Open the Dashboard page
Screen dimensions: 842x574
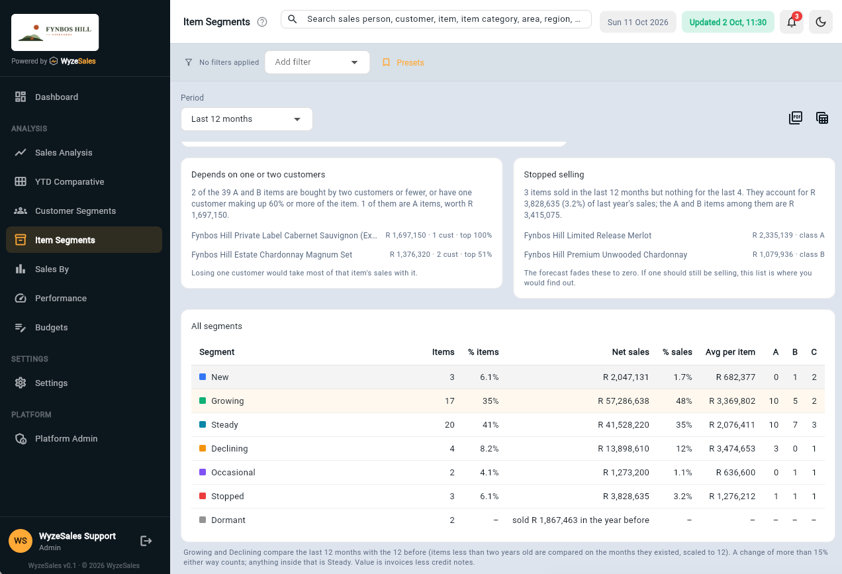point(84,97)
